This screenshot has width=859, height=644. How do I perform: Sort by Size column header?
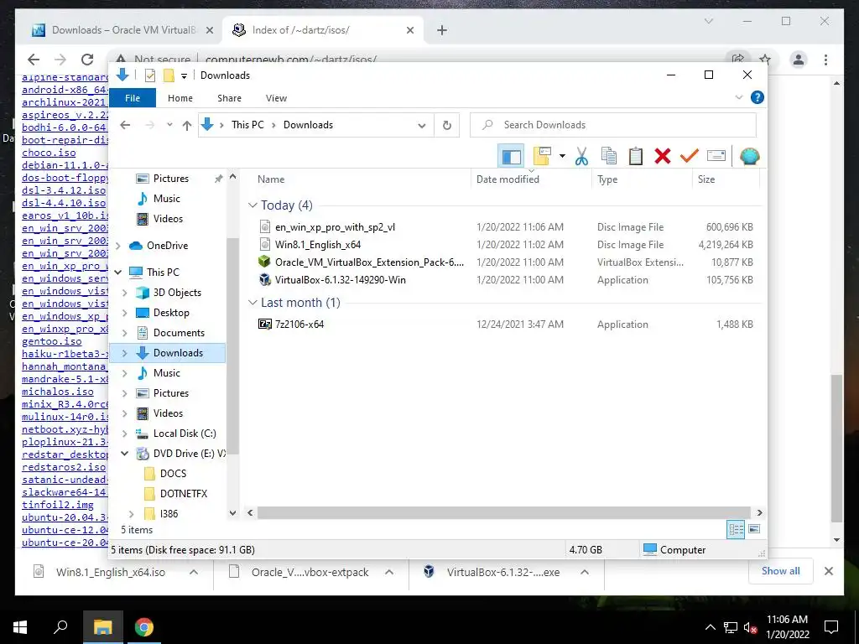(706, 179)
